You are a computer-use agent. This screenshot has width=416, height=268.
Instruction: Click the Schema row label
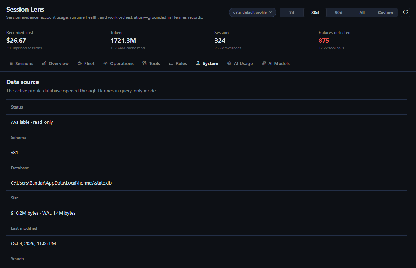[18, 138]
